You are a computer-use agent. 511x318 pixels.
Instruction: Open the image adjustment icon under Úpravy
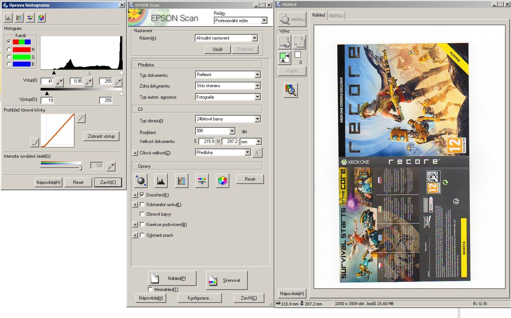[x=202, y=180]
